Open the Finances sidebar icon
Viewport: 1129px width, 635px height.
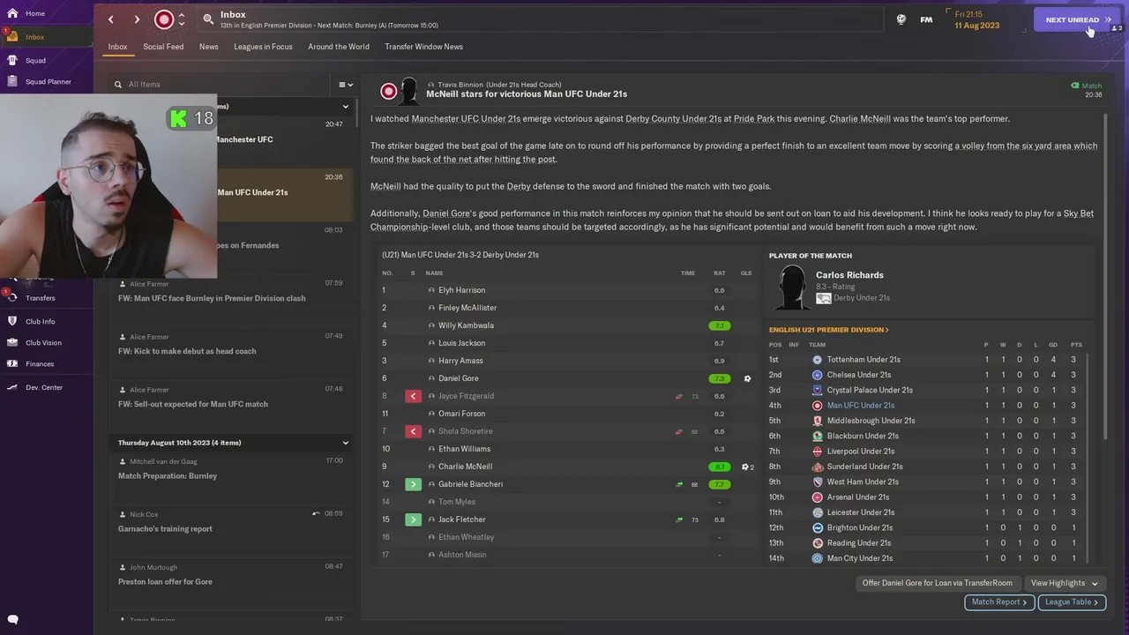click(x=12, y=363)
